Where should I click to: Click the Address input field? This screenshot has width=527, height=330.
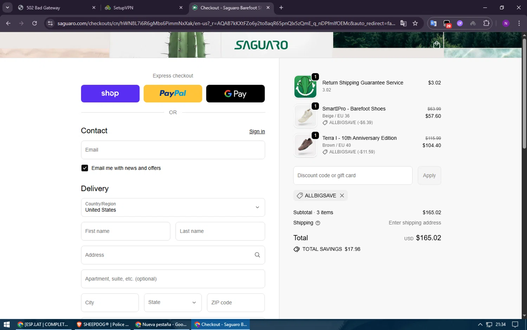[x=173, y=255]
